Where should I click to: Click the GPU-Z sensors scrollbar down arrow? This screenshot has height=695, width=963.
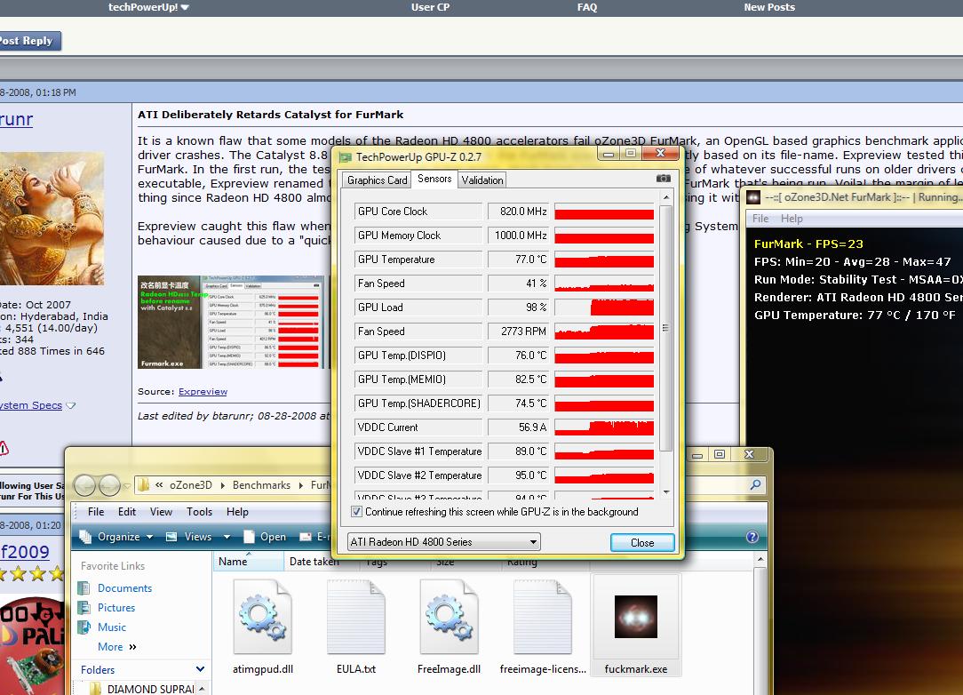point(666,492)
